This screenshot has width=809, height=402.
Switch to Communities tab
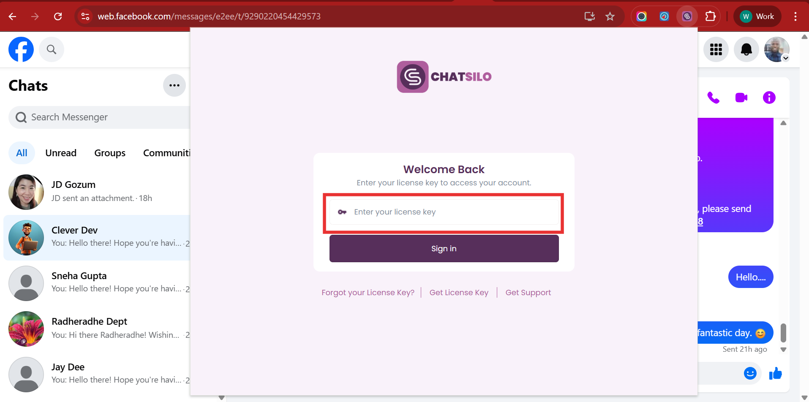pyautogui.click(x=166, y=153)
